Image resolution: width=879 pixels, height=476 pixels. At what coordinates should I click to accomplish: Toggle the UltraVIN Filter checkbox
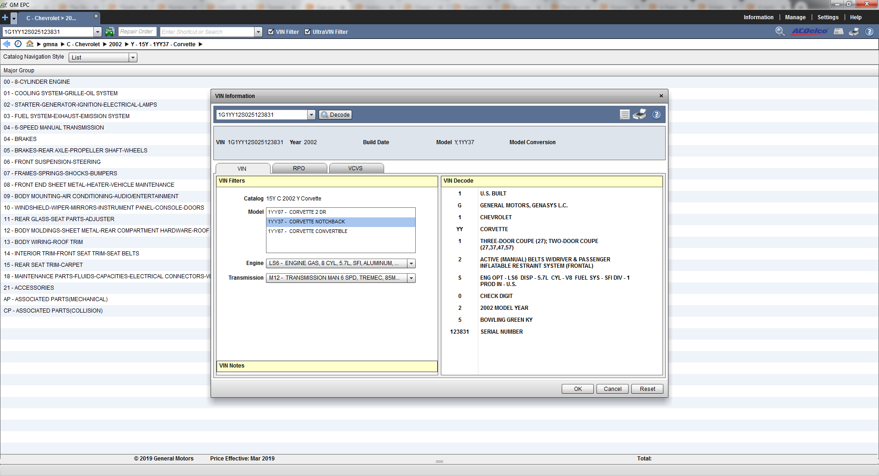tap(308, 32)
